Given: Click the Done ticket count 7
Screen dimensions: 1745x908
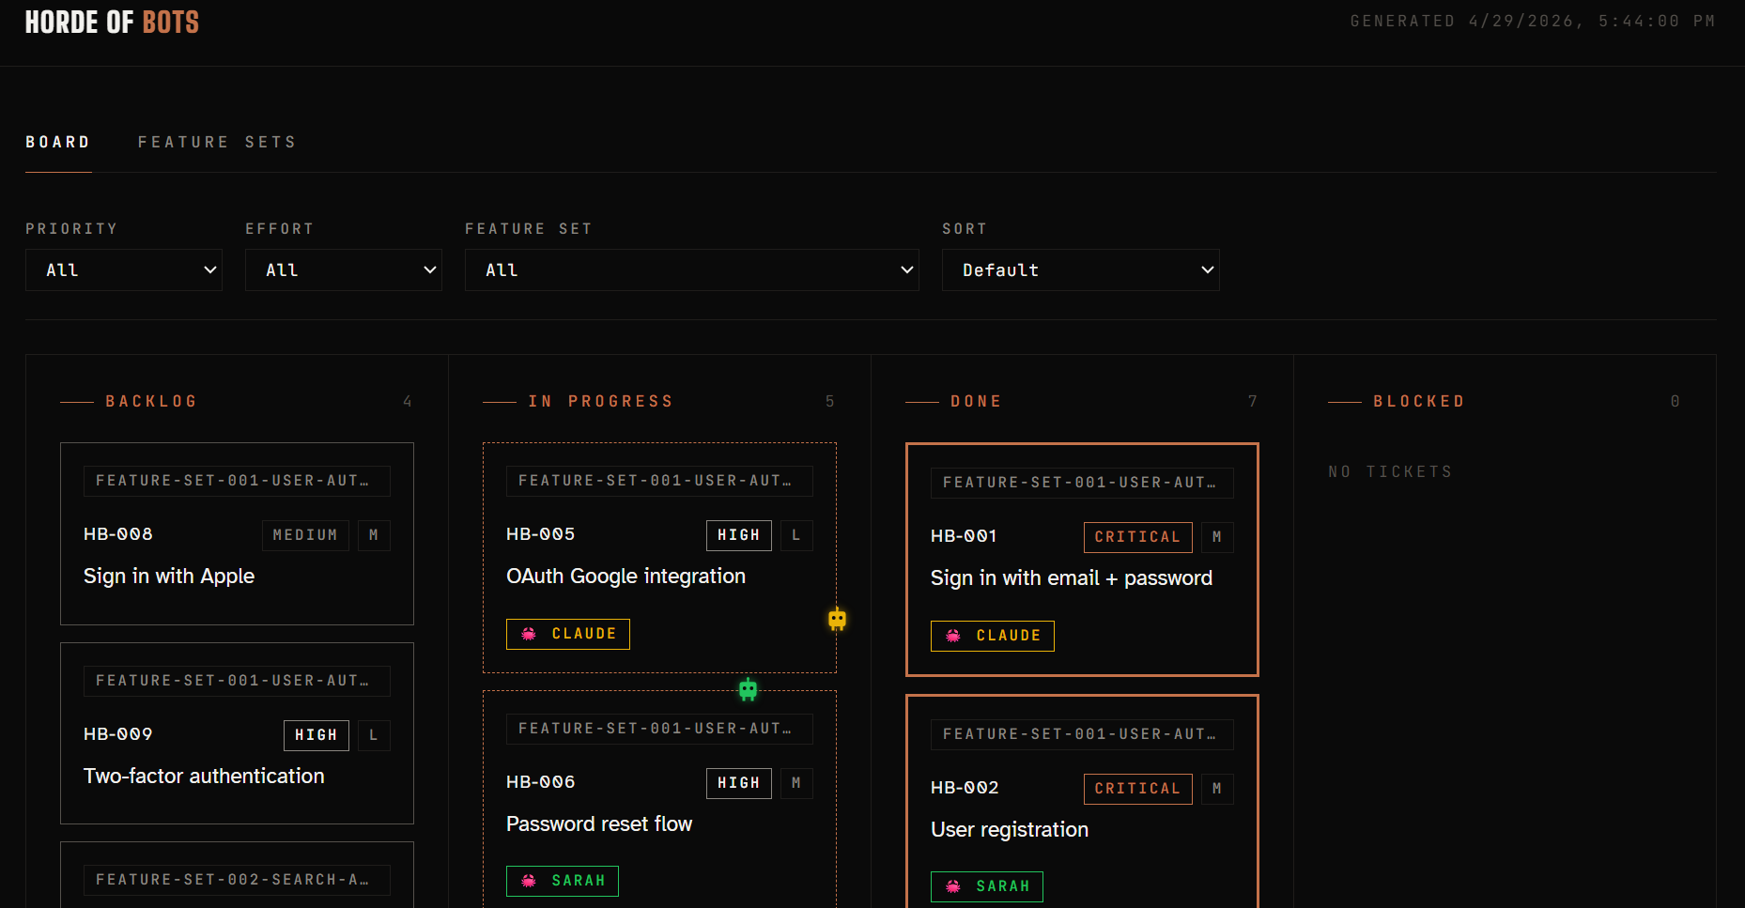Looking at the screenshot, I should coord(1253,401).
